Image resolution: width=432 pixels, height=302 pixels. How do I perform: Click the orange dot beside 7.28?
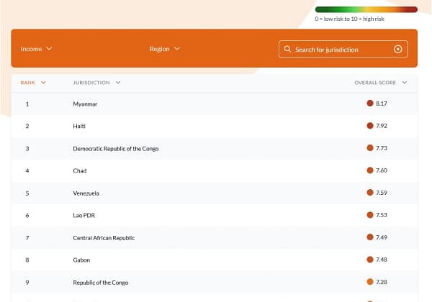[370, 282]
